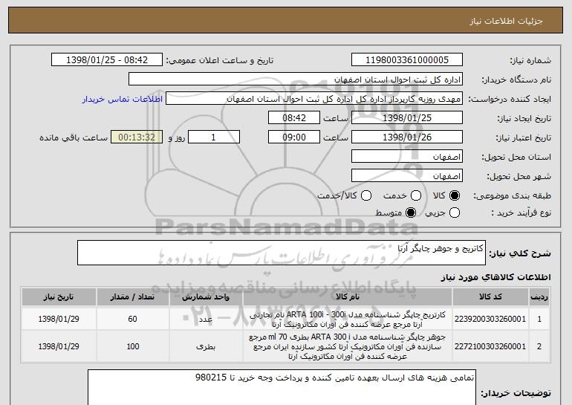Choose the متوسط purchase type radio
The height and width of the screenshot is (405, 572).
(411, 213)
